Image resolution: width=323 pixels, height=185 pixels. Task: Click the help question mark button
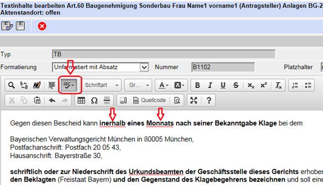tap(209, 100)
